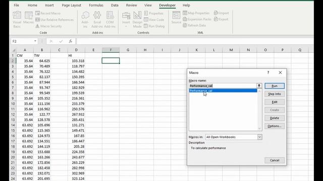Screen dimensions: 323x181
Task: Click cell with value 323.124
Action: pyautogui.click(x=76, y=178)
